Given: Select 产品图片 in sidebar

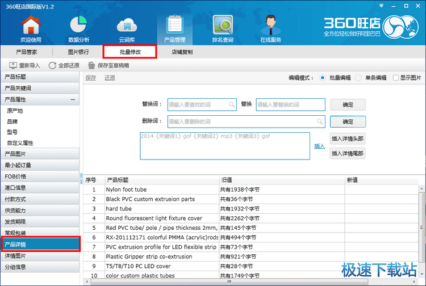Looking at the screenshot, I should 40,154.
